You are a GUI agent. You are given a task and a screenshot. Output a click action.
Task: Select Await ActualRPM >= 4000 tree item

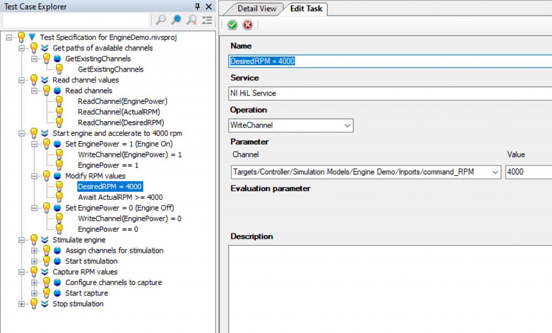pyautogui.click(x=120, y=197)
